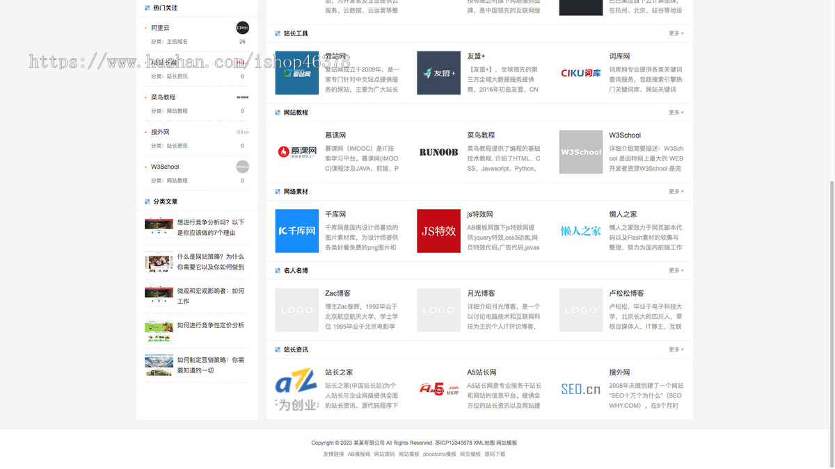Open the blue 千库网 logo
The height and width of the screenshot is (469, 835).
point(297,231)
